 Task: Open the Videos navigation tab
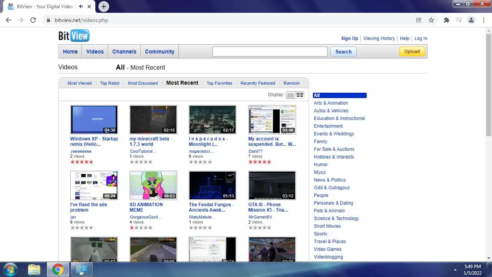pyautogui.click(x=95, y=52)
